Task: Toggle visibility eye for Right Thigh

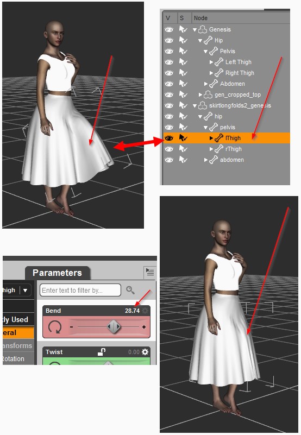Action: tap(169, 73)
